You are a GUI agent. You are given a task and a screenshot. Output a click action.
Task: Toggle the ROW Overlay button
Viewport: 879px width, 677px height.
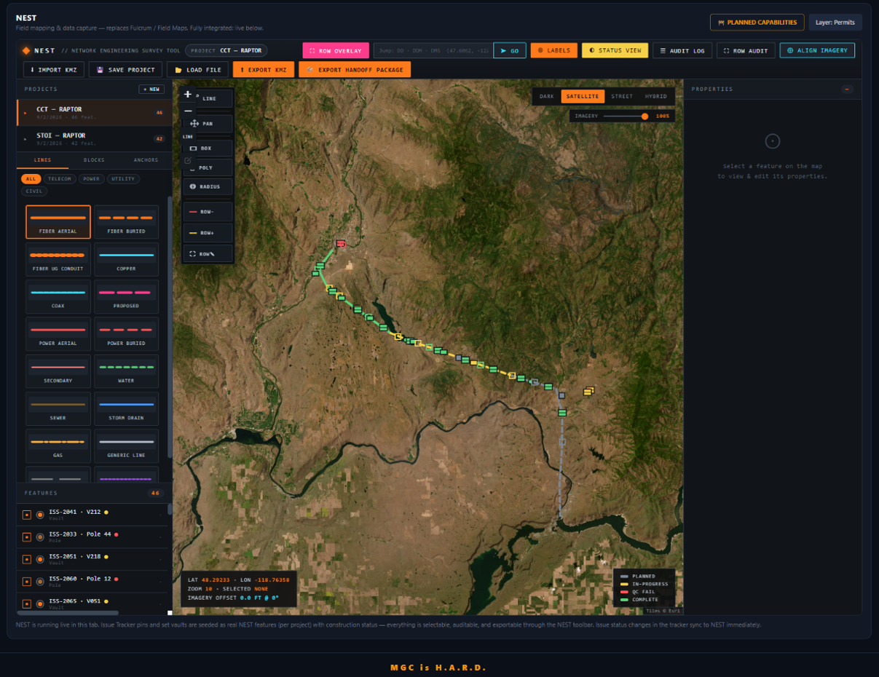click(336, 51)
